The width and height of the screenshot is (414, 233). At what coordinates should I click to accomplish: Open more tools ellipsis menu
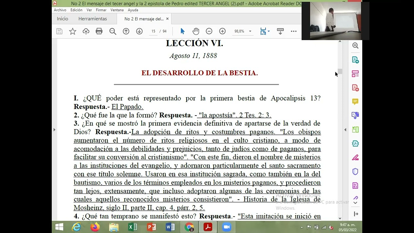click(x=294, y=31)
